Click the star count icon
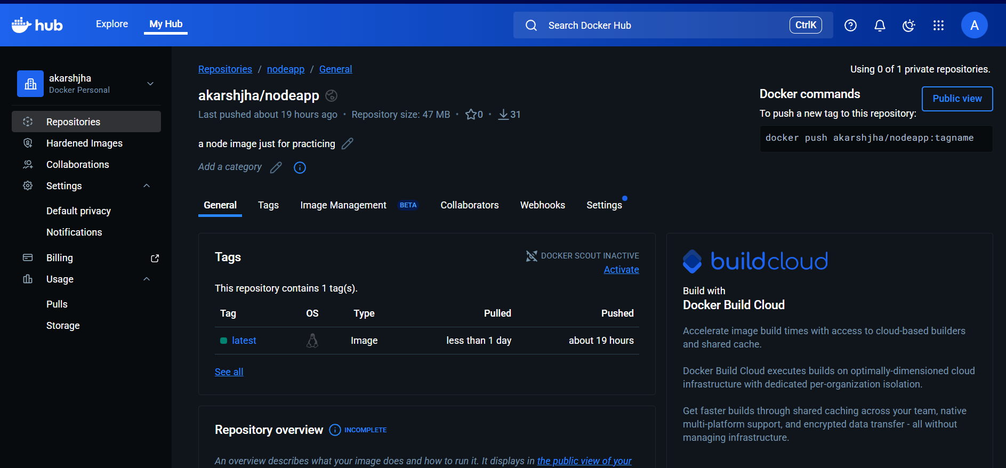The height and width of the screenshot is (468, 1006). [471, 114]
